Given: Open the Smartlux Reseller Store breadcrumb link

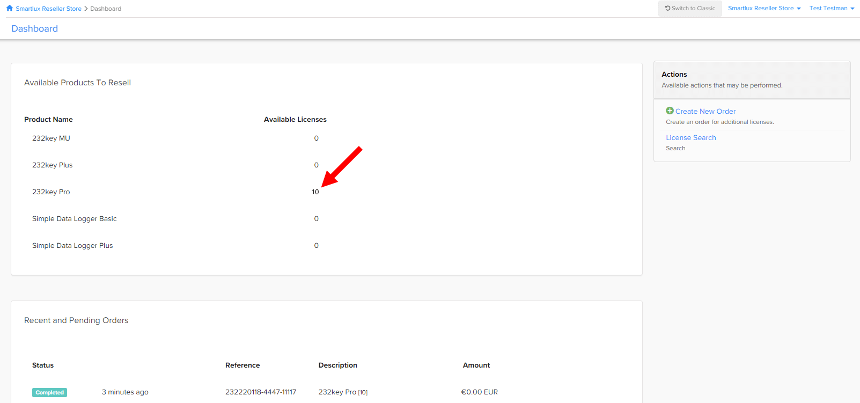Looking at the screenshot, I should pos(48,9).
